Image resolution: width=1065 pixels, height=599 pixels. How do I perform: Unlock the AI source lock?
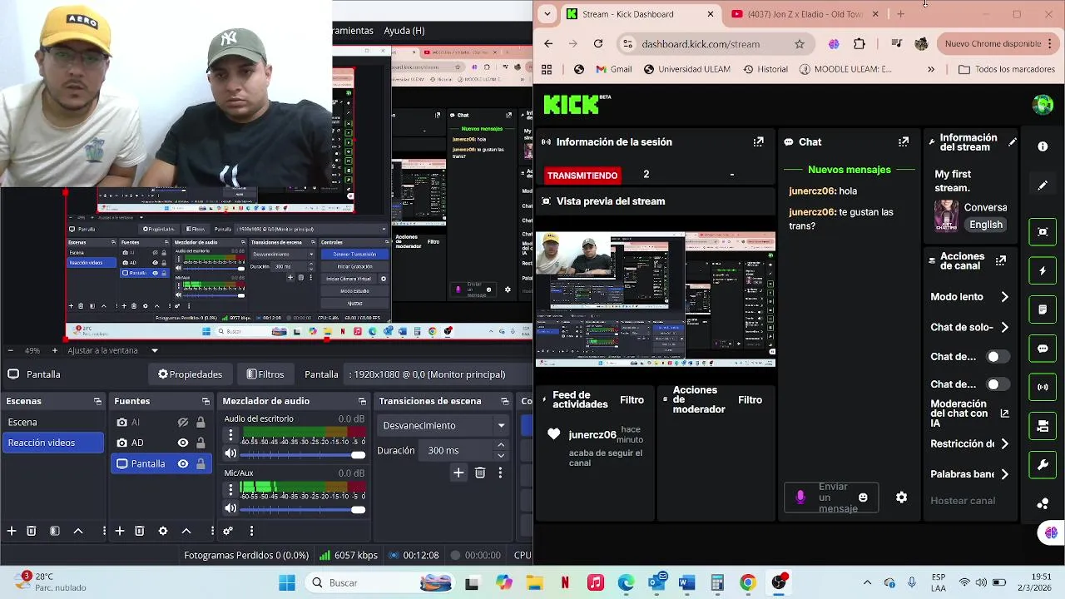pos(201,422)
